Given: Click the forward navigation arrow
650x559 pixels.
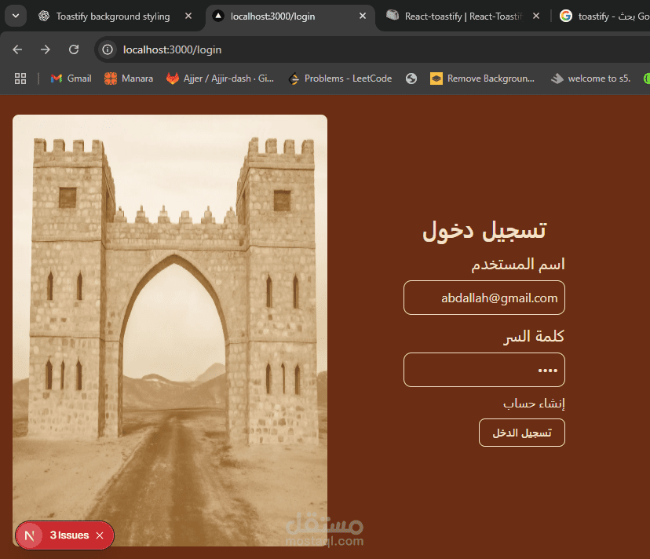Looking at the screenshot, I should click(x=45, y=49).
